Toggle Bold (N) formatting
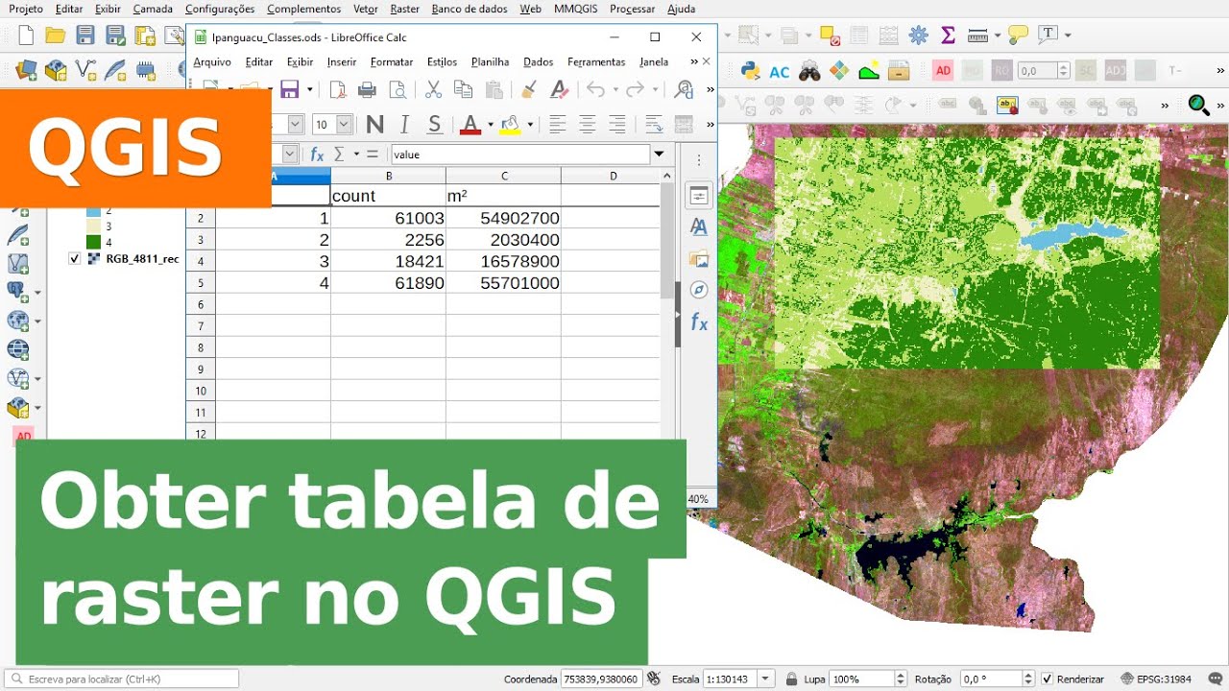The width and height of the screenshot is (1229, 691). tap(374, 124)
